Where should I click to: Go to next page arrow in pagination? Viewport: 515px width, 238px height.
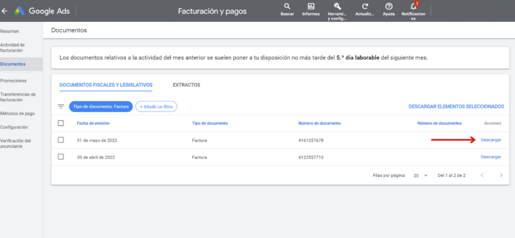(501, 175)
